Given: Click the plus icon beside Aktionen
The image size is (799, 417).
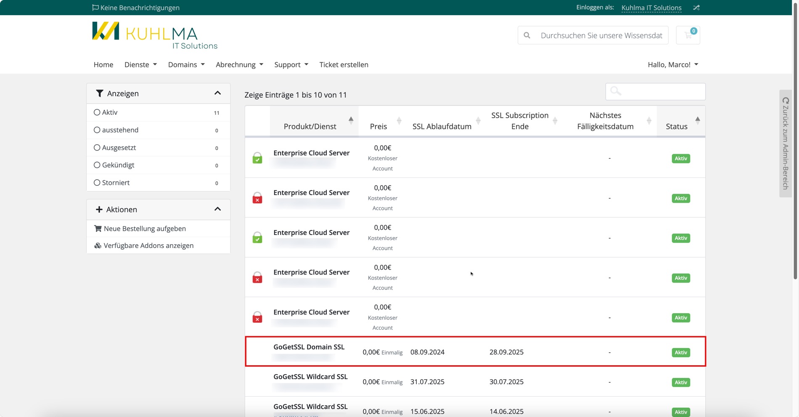Looking at the screenshot, I should point(99,209).
